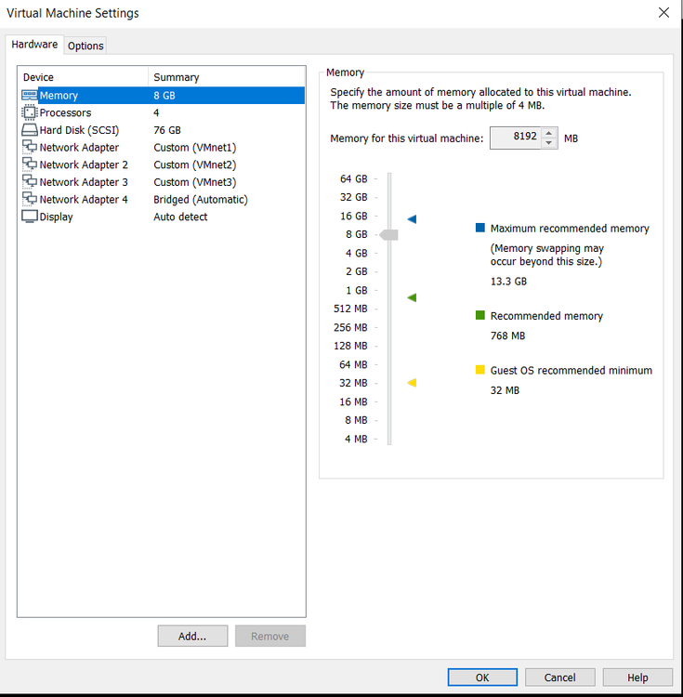The height and width of the screenshot is (697, 683).
Task: Click the blue Maximum recommended memory legend square
Action: pos(479,228)
